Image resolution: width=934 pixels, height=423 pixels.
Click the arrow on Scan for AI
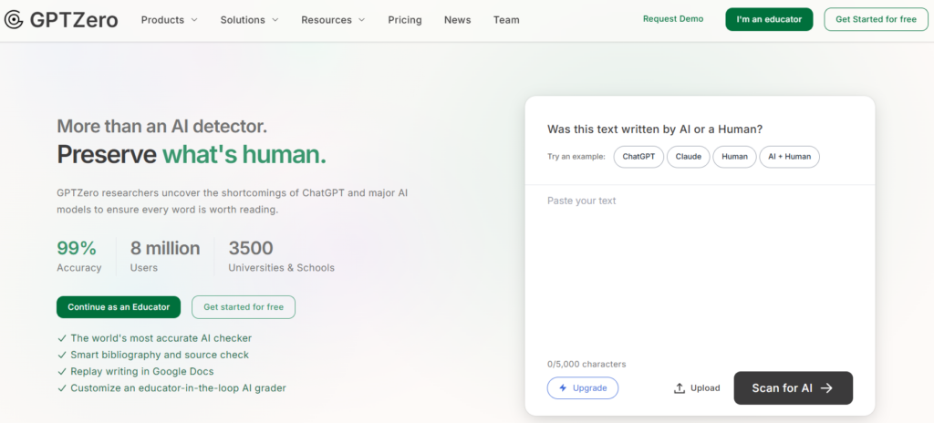pos(826,387)
